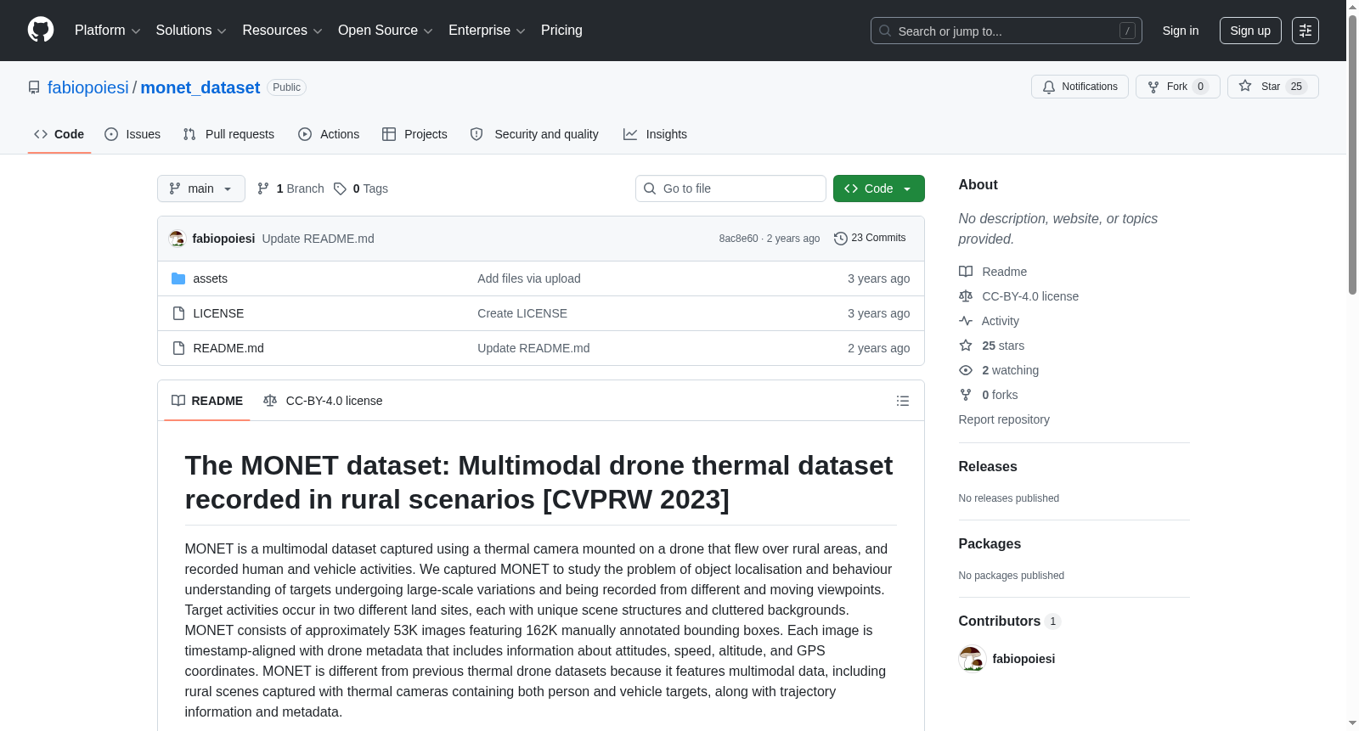
Task: Click the LICENSE file icon
Action: click(x=178, y=313)
